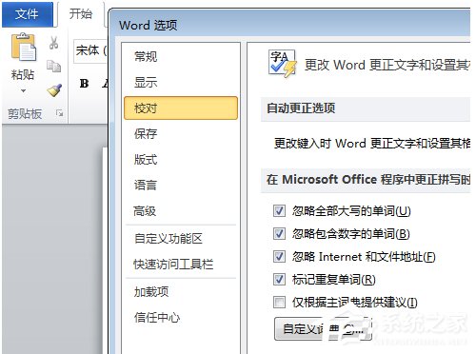Toggle Bold formatting

click(x=84, y=84)
